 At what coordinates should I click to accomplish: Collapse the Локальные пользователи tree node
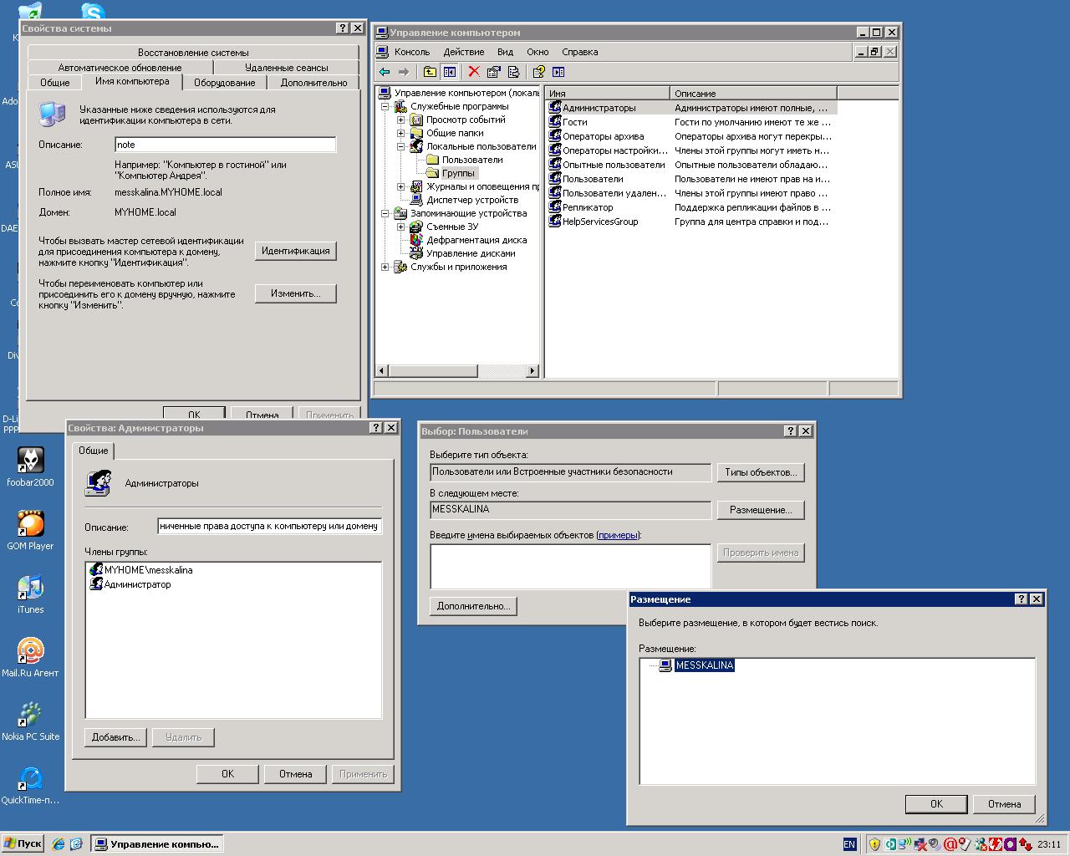pyautogui.click(x=401, y=146)
